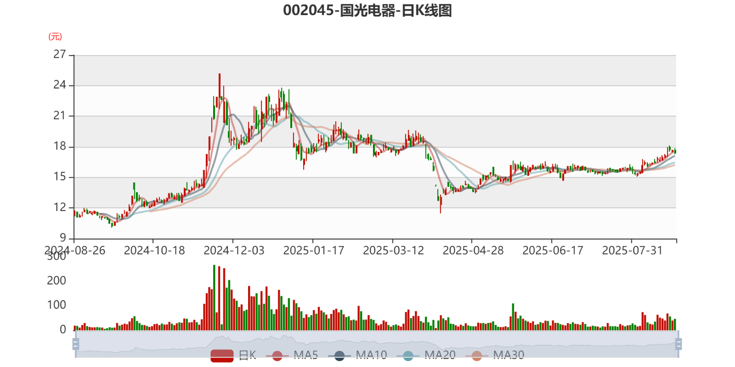Image resolution: width=735 pixels, height=367 pixels.
Task: Click the 100 volume axis label
Action: click(x=57, y=305)
